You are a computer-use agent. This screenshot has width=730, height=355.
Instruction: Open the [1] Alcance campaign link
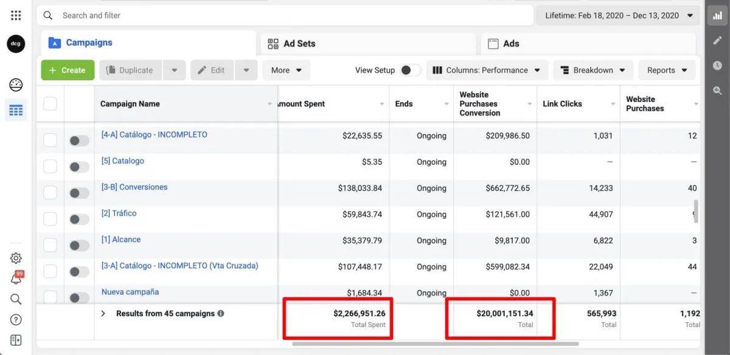click(x=121, y=240)
